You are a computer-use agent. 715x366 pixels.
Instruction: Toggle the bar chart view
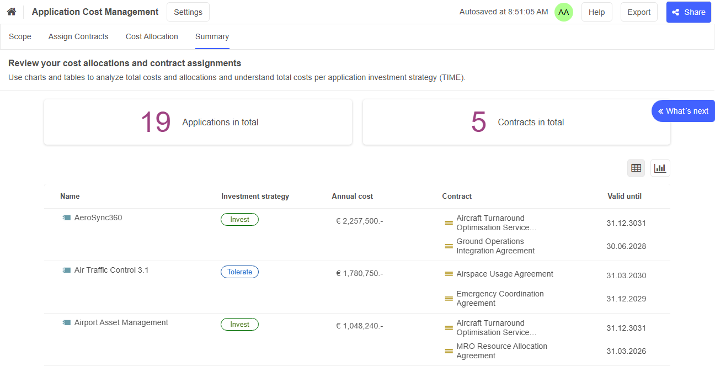pyautogui.click(x=660, y=168)
